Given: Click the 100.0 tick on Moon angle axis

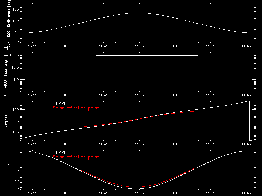Looking at the screenshot, I should [x=14, y=55].
